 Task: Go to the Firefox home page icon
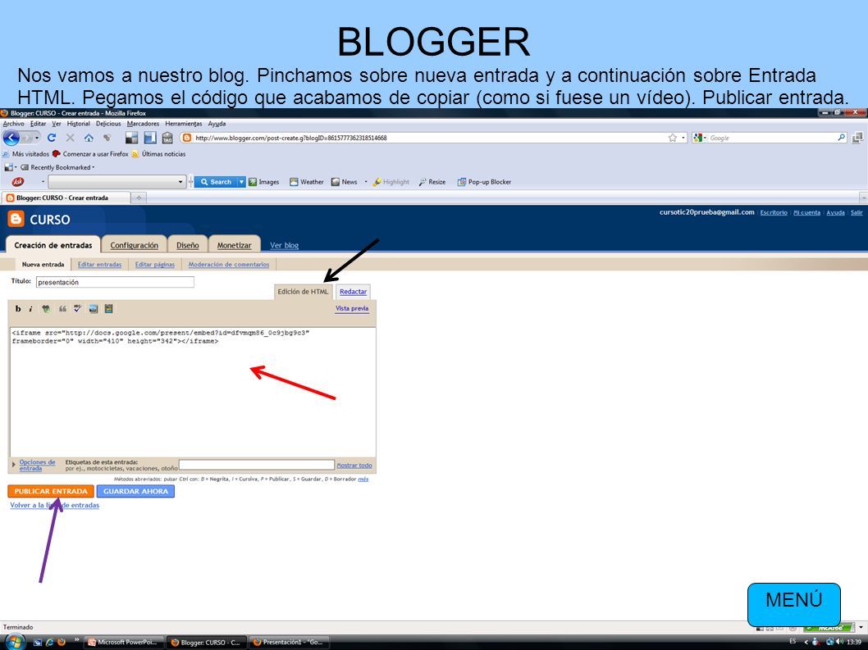89,138
